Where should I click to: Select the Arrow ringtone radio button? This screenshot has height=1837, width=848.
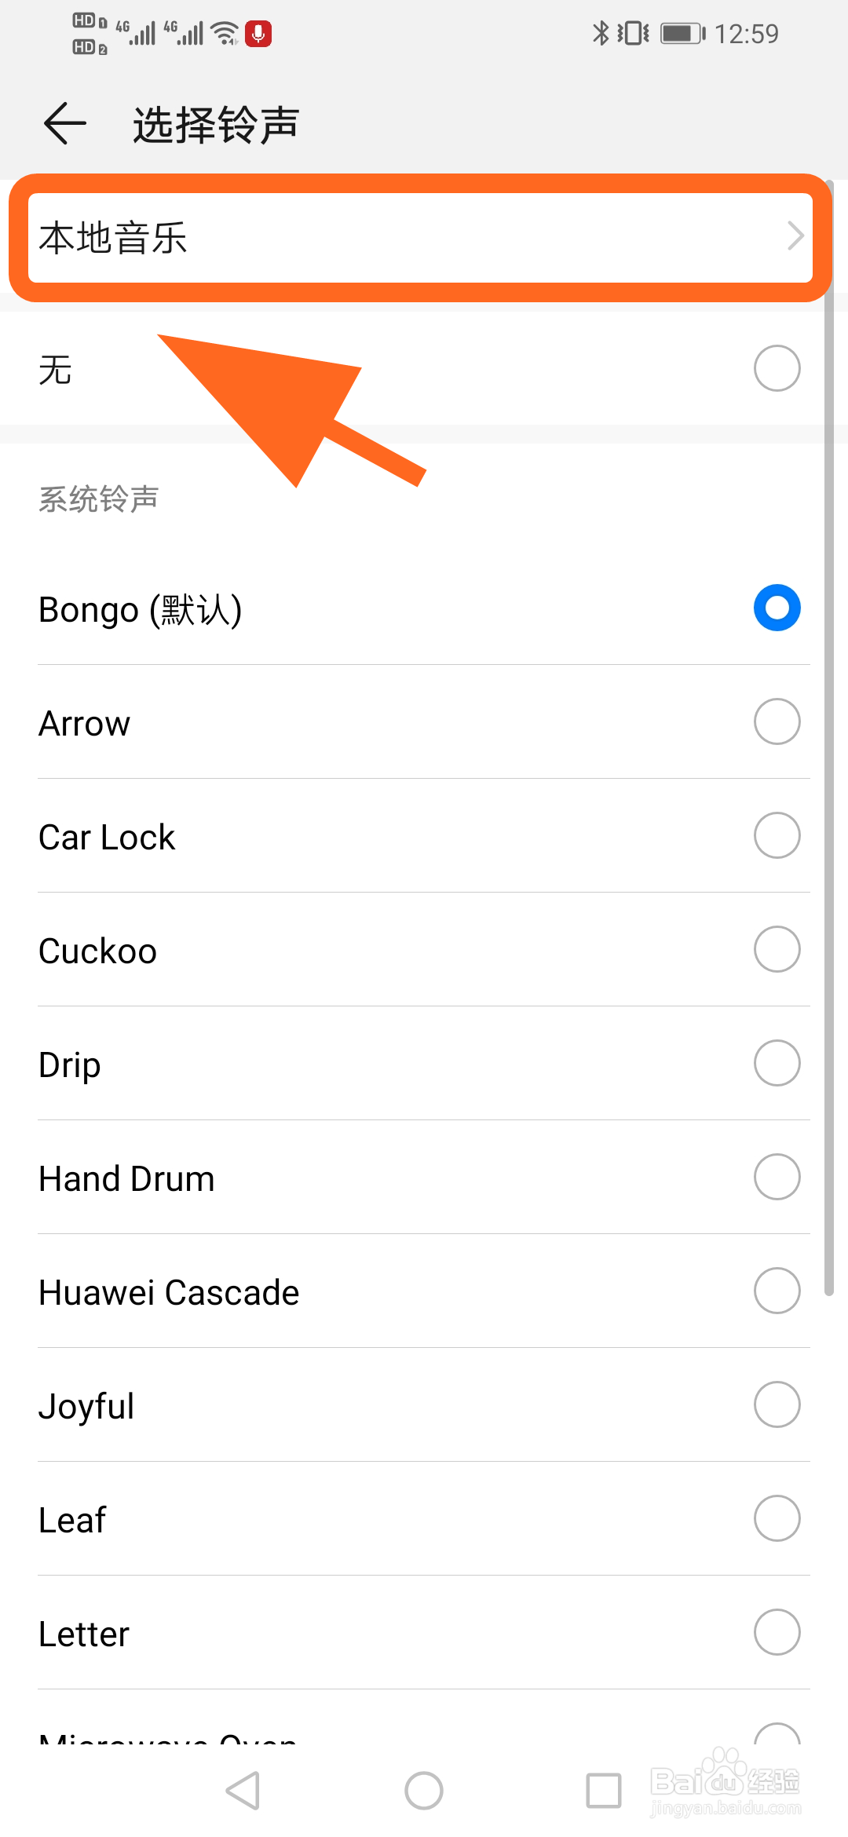(x=777, y=721)
